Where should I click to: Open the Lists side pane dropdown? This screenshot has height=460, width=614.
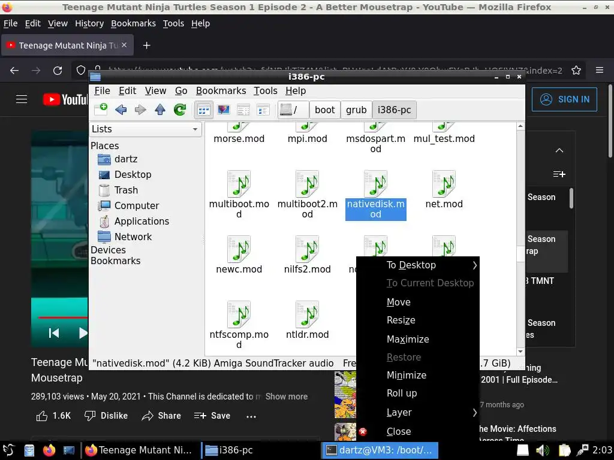pyautogui.click(x=146, y=129)
